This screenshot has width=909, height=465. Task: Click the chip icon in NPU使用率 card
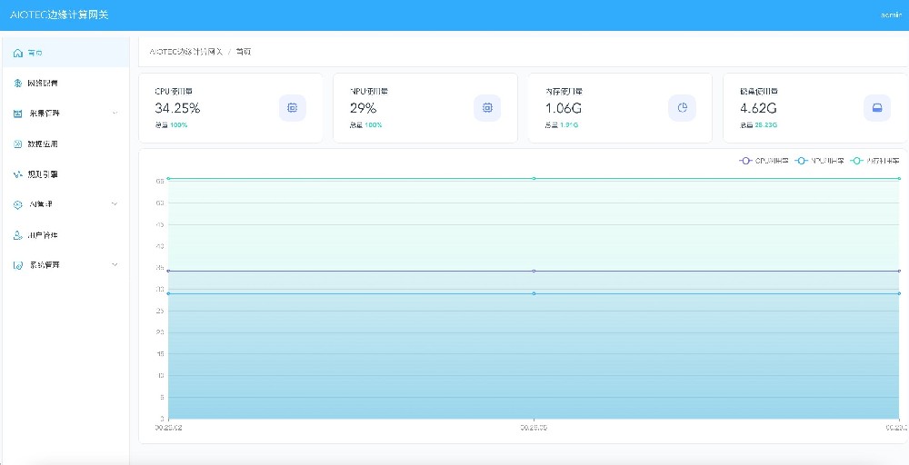coord(487,107)
